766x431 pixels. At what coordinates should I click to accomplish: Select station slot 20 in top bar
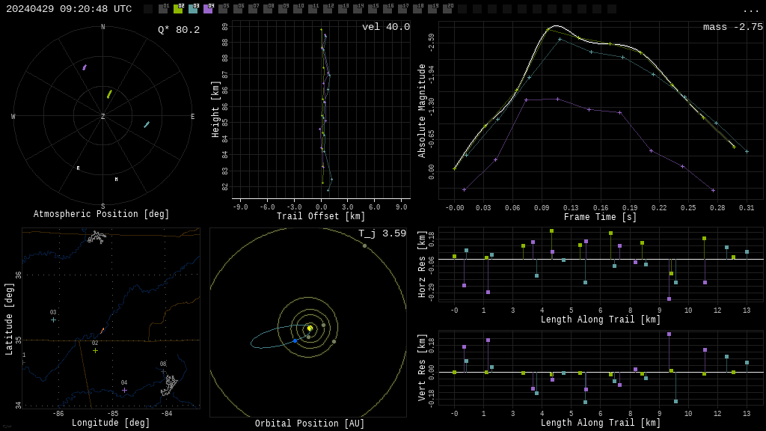click(447, 9)
